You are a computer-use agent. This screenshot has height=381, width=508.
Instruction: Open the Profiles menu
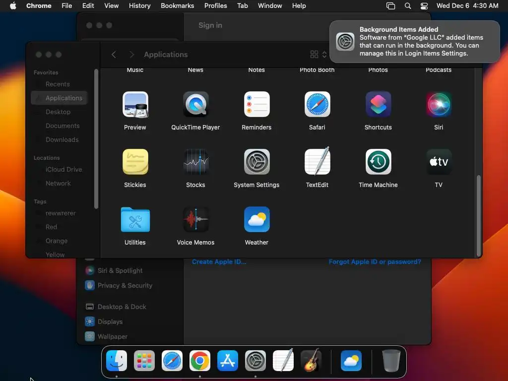coord(215,6)
